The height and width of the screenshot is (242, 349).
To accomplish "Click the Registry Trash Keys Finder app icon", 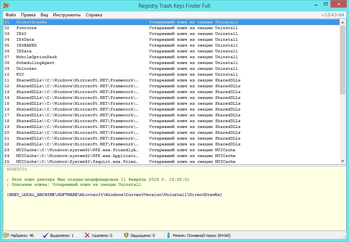I will point(6,5).
